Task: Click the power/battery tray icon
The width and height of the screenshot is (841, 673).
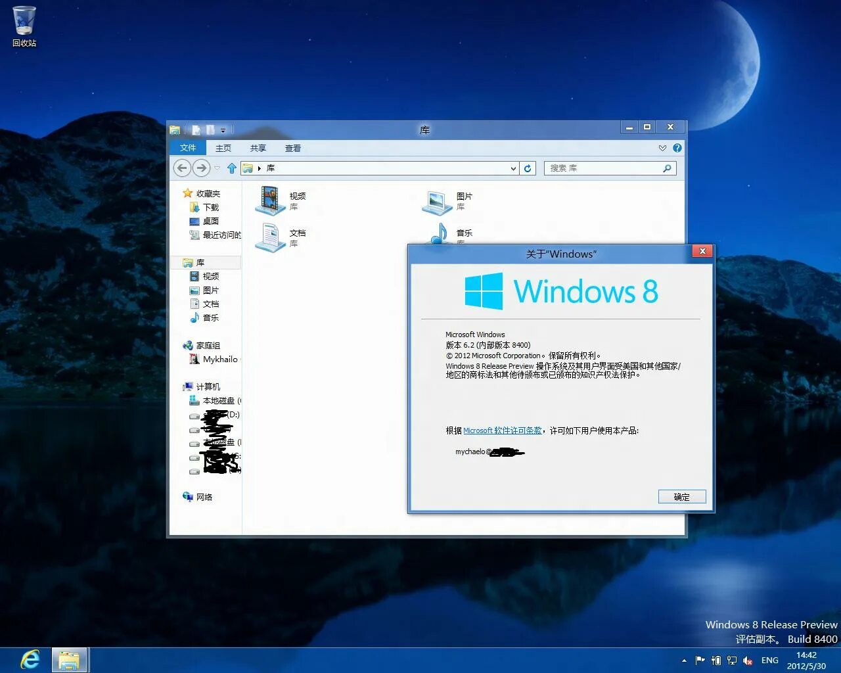Action: pyautogui.click(x=716, y=661)
